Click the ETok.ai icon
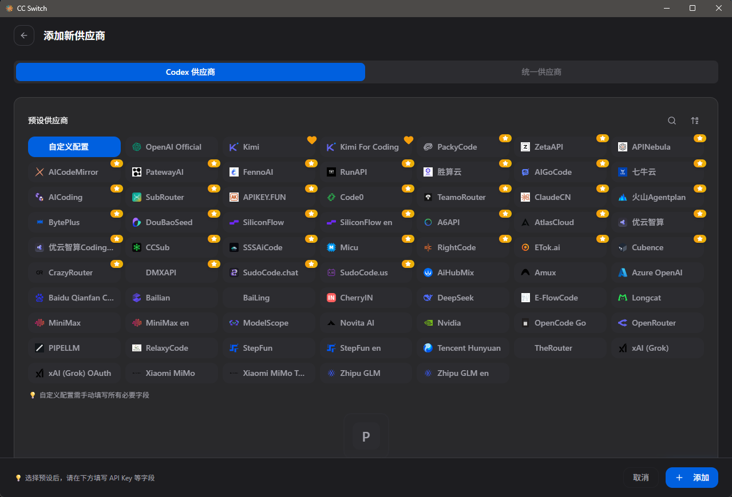 [x=525, y=247]
